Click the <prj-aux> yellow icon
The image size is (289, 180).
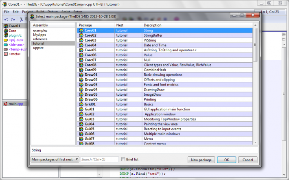(x=6, y=40)
